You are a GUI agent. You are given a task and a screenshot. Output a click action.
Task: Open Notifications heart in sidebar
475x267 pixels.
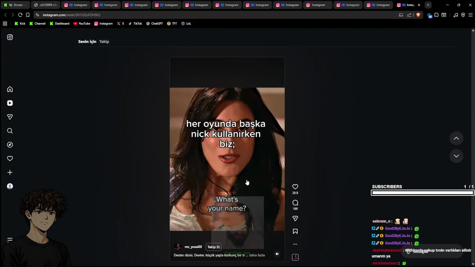point(10,158)
